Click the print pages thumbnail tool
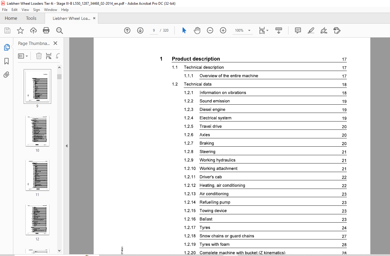390x256 pixels. (49, 56)
